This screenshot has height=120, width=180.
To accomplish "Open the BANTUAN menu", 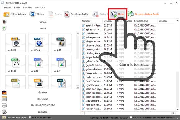I will (x=40, y=7).
